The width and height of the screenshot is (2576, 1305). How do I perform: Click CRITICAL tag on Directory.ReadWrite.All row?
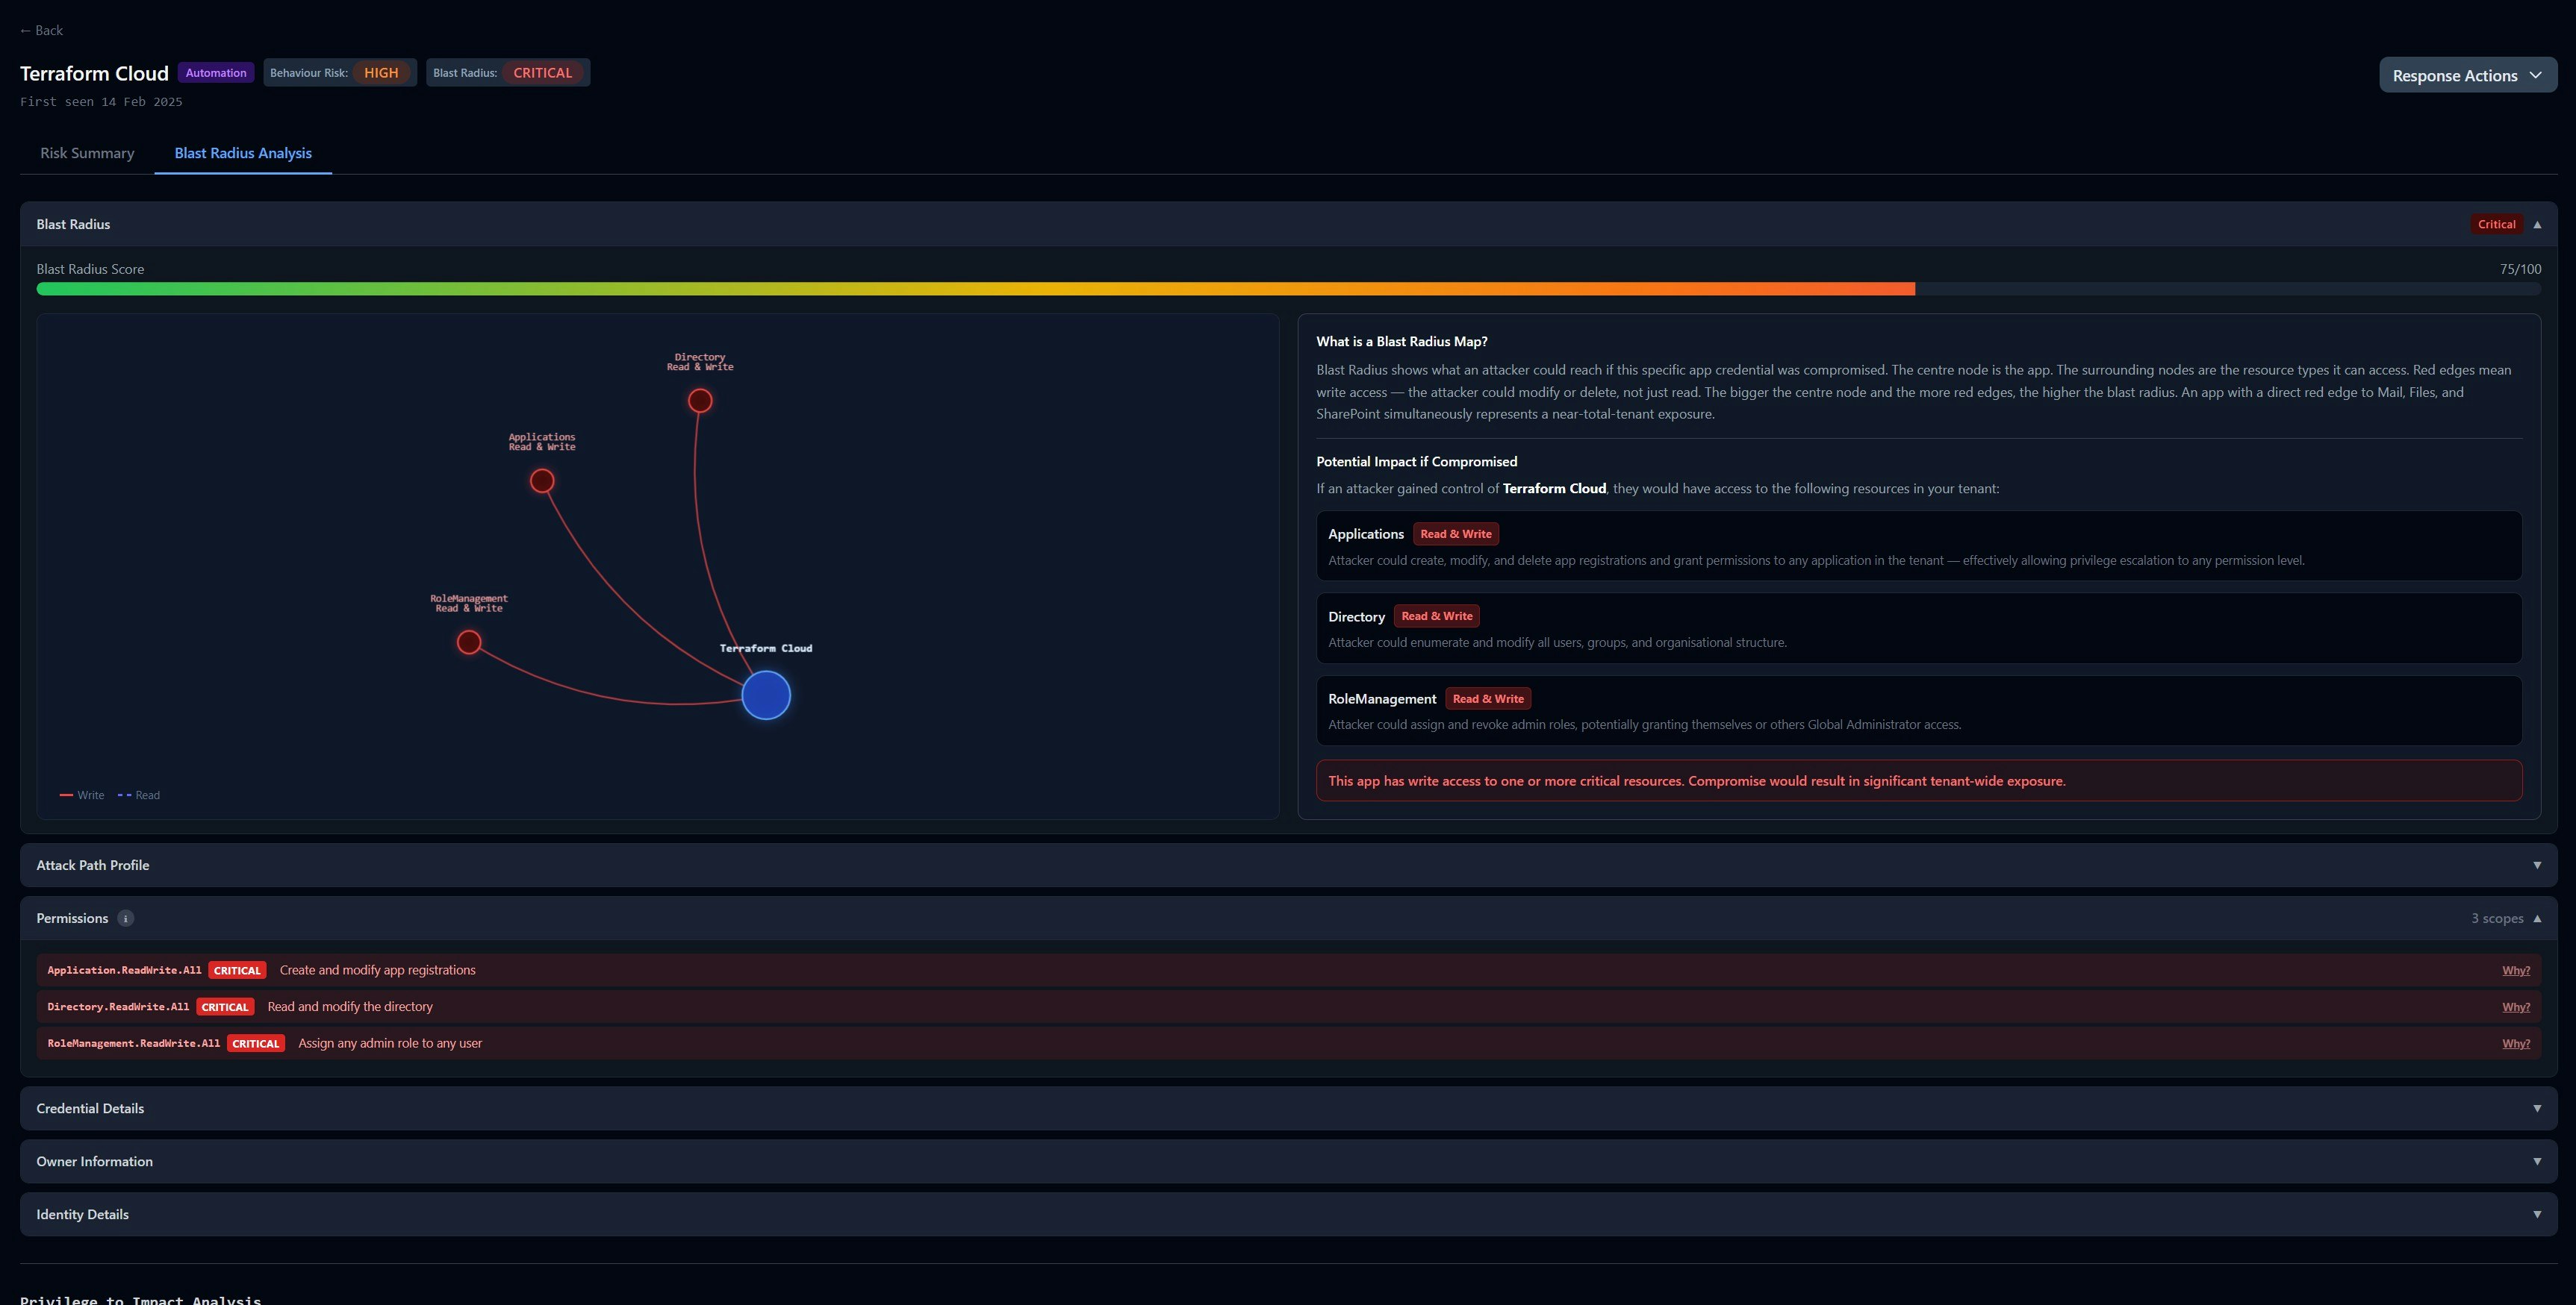pyautogui.click(x=225, y=1007)
